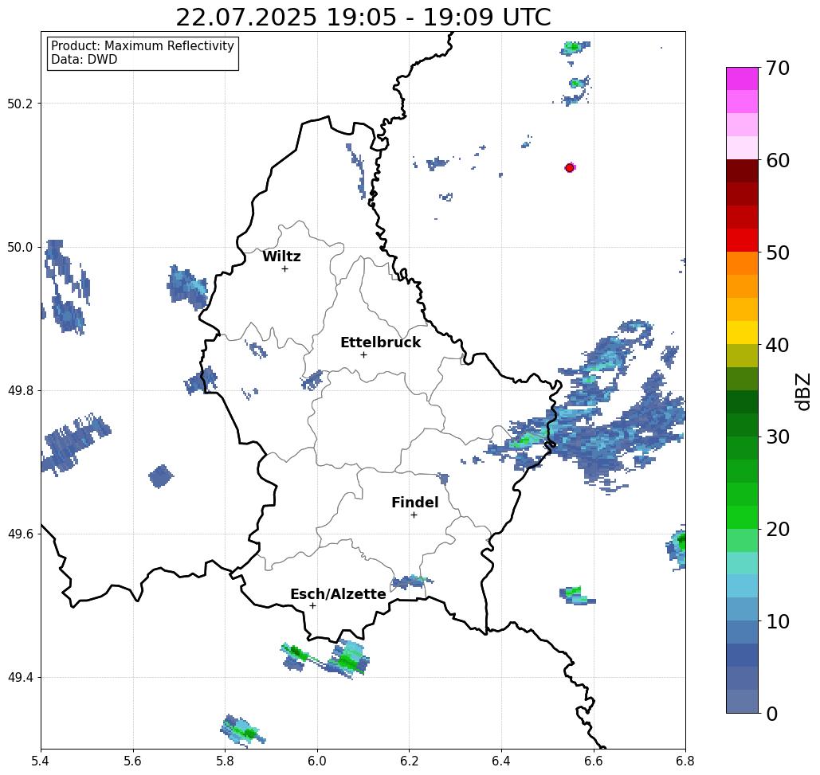The height and width of the screenshot is (775, 820).
Task: Click the Wiltz city label
Action: (281, 256)
